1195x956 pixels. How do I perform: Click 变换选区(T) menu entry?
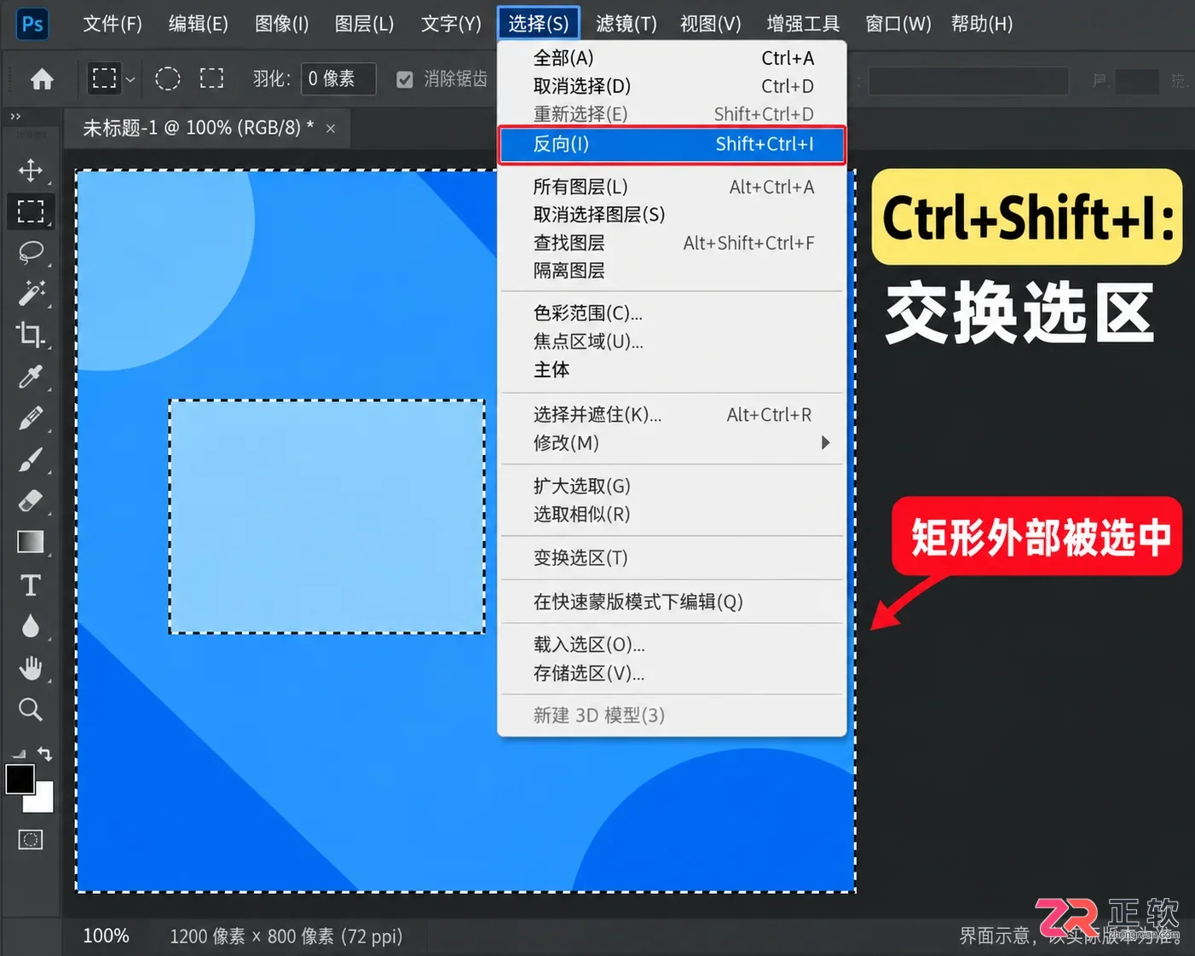pyautogui.click(x=672, y=558)
